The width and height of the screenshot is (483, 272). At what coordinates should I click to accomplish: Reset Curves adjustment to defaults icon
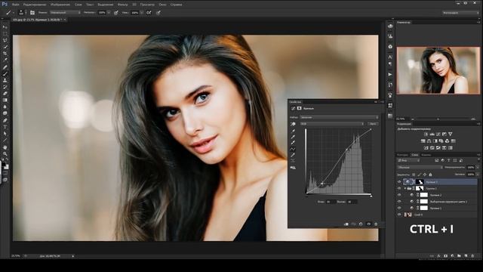point(361,224)
